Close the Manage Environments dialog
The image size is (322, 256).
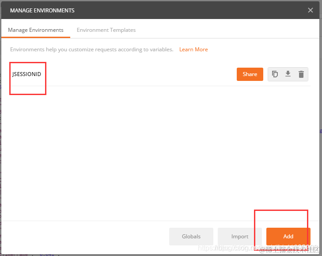point(310,10)
